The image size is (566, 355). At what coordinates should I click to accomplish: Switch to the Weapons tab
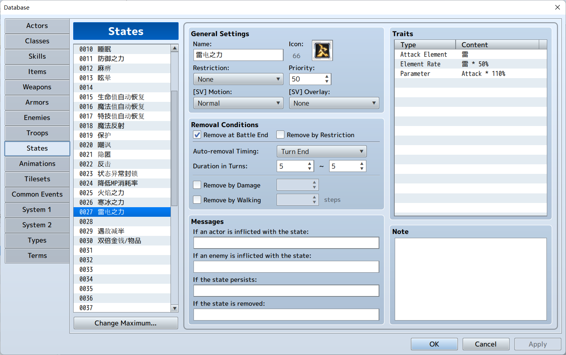click(37, 87)
